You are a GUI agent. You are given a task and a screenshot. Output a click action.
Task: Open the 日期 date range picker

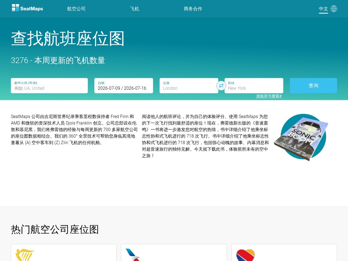pos(124,86)
